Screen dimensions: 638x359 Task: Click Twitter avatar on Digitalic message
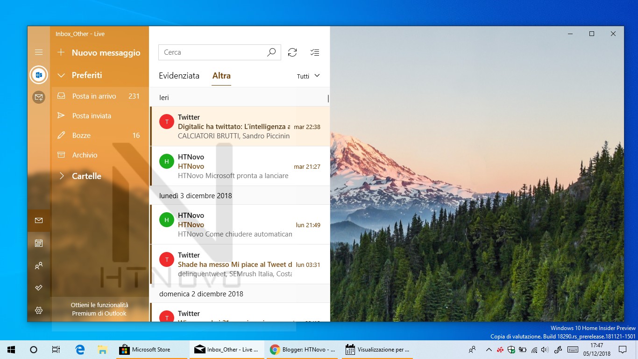(x=167, y=122)
